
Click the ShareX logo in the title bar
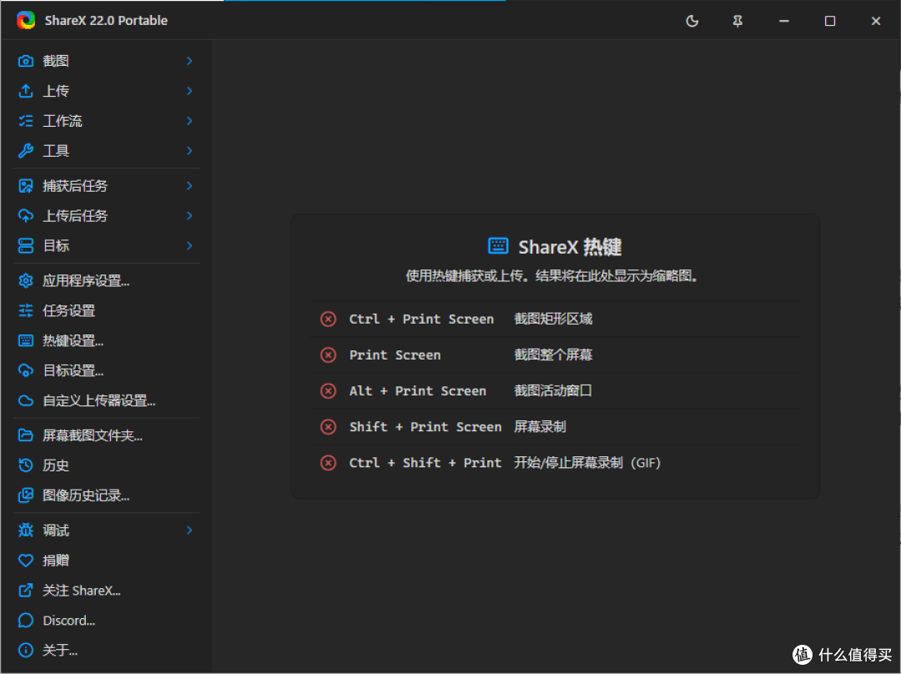(26, 21)
